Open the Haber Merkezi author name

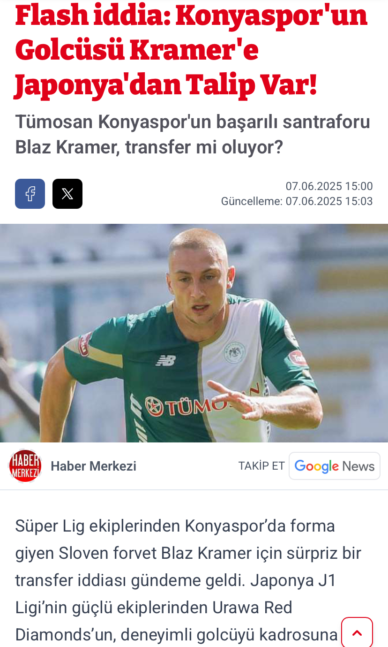[93, 466]
